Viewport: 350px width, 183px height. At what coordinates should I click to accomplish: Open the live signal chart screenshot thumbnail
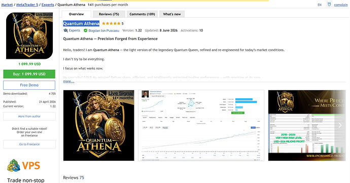point(201,125)
